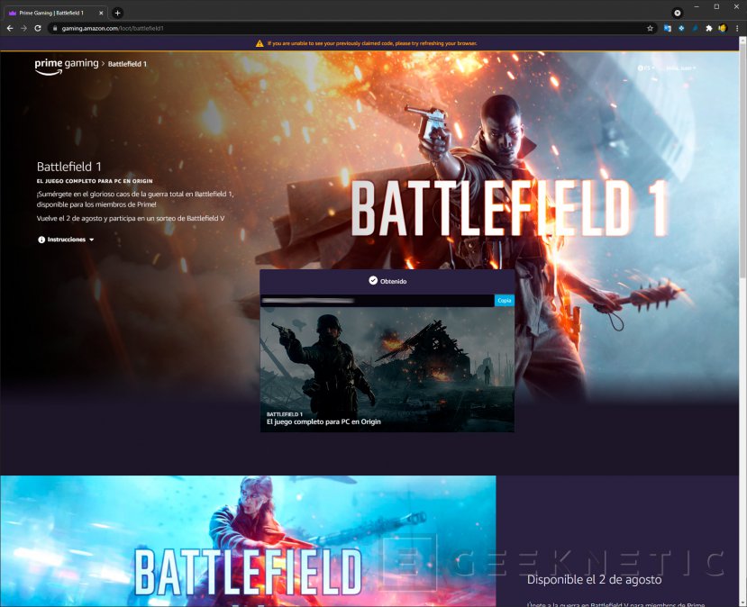Open the account name dropdown
Image resolution: width=747 pixels, height=607 pixels.
click(681, 68)
